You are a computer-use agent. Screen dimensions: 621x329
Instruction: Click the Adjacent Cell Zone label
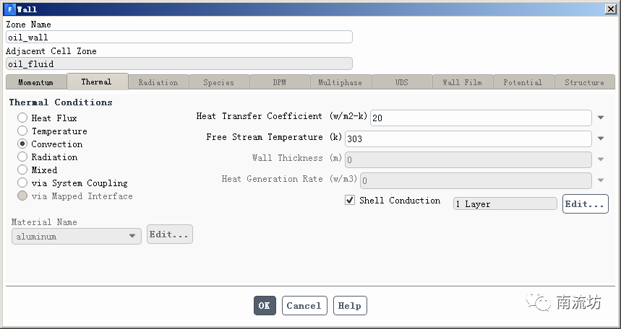[51, 51]
